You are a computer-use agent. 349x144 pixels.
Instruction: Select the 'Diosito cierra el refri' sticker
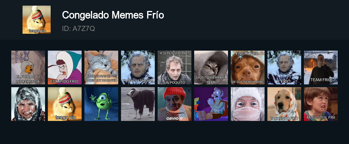[211, 67]
